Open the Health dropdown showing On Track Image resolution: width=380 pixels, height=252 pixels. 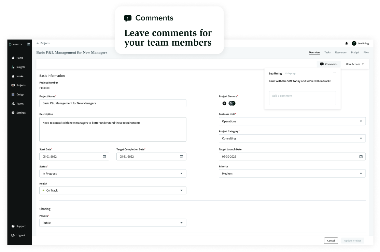[x=181, y=190]
